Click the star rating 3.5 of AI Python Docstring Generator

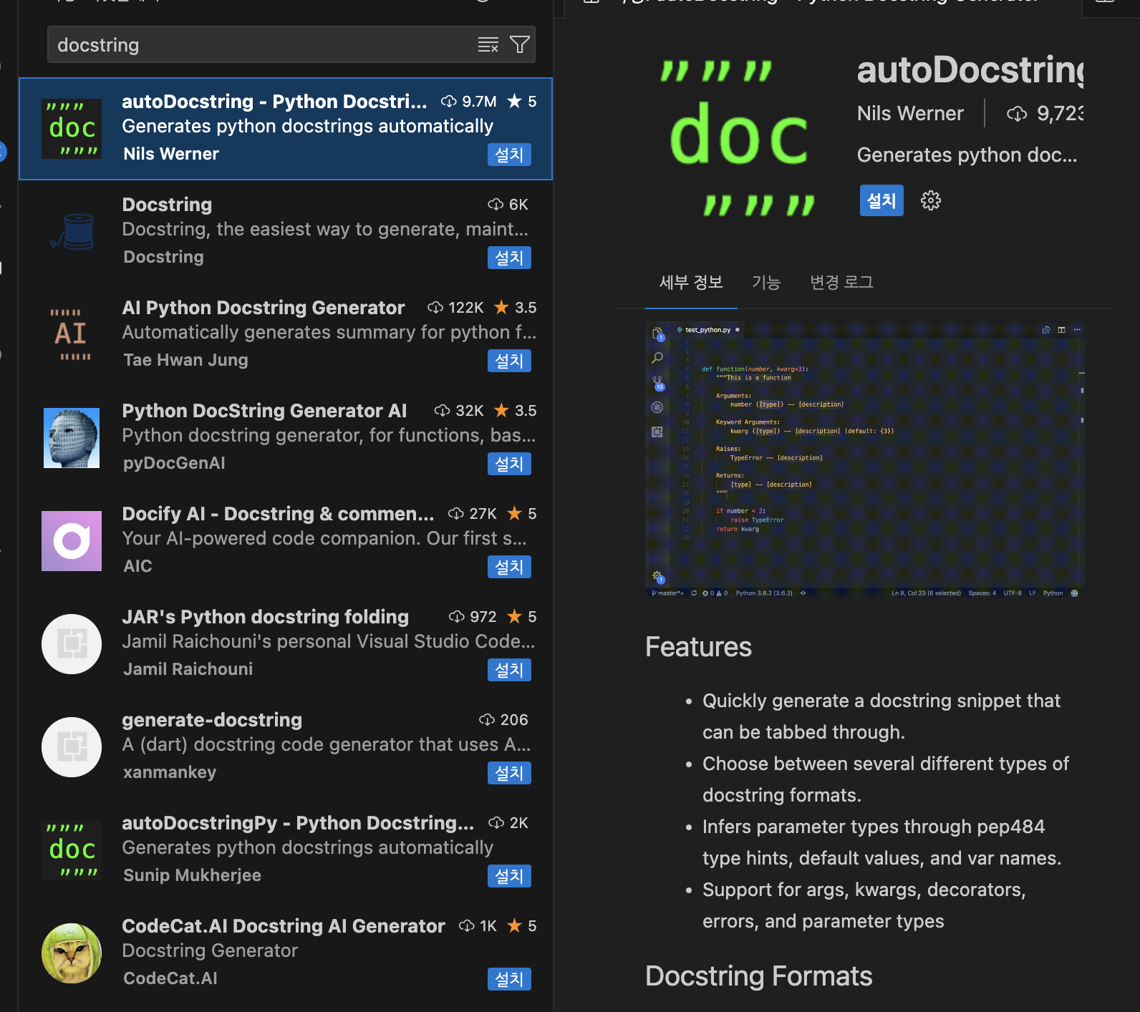tap(516, 308)
